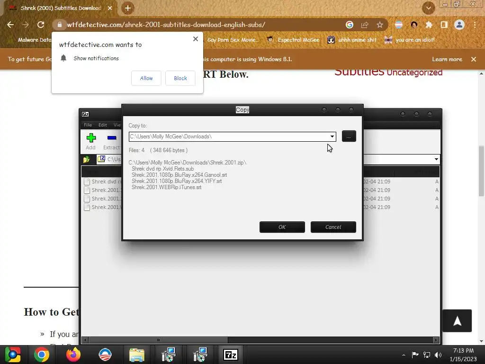This screenshot has width=485, height=364.
Task: Click Learn more in the info bar
Action: click(447, 59)
